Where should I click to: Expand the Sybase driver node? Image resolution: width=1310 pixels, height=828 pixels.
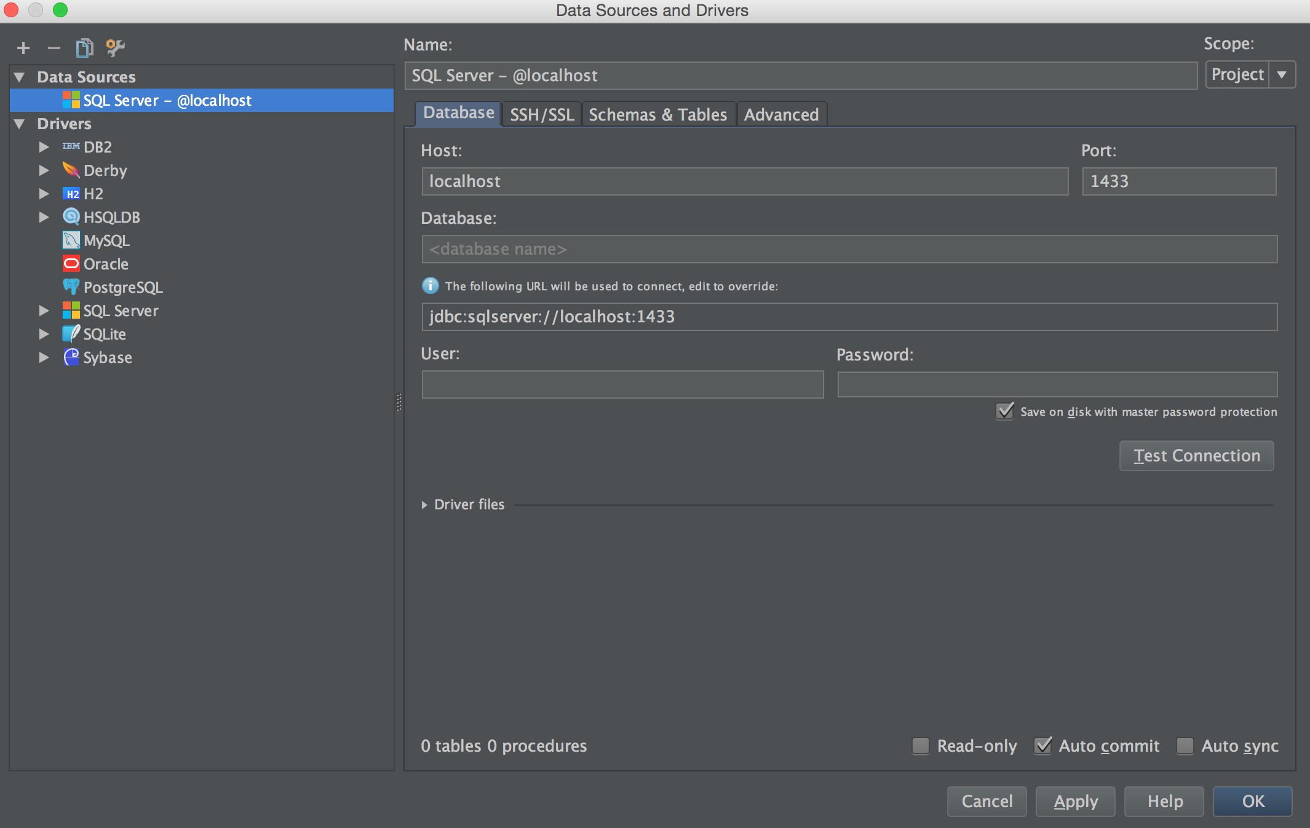tap(44, 357)
